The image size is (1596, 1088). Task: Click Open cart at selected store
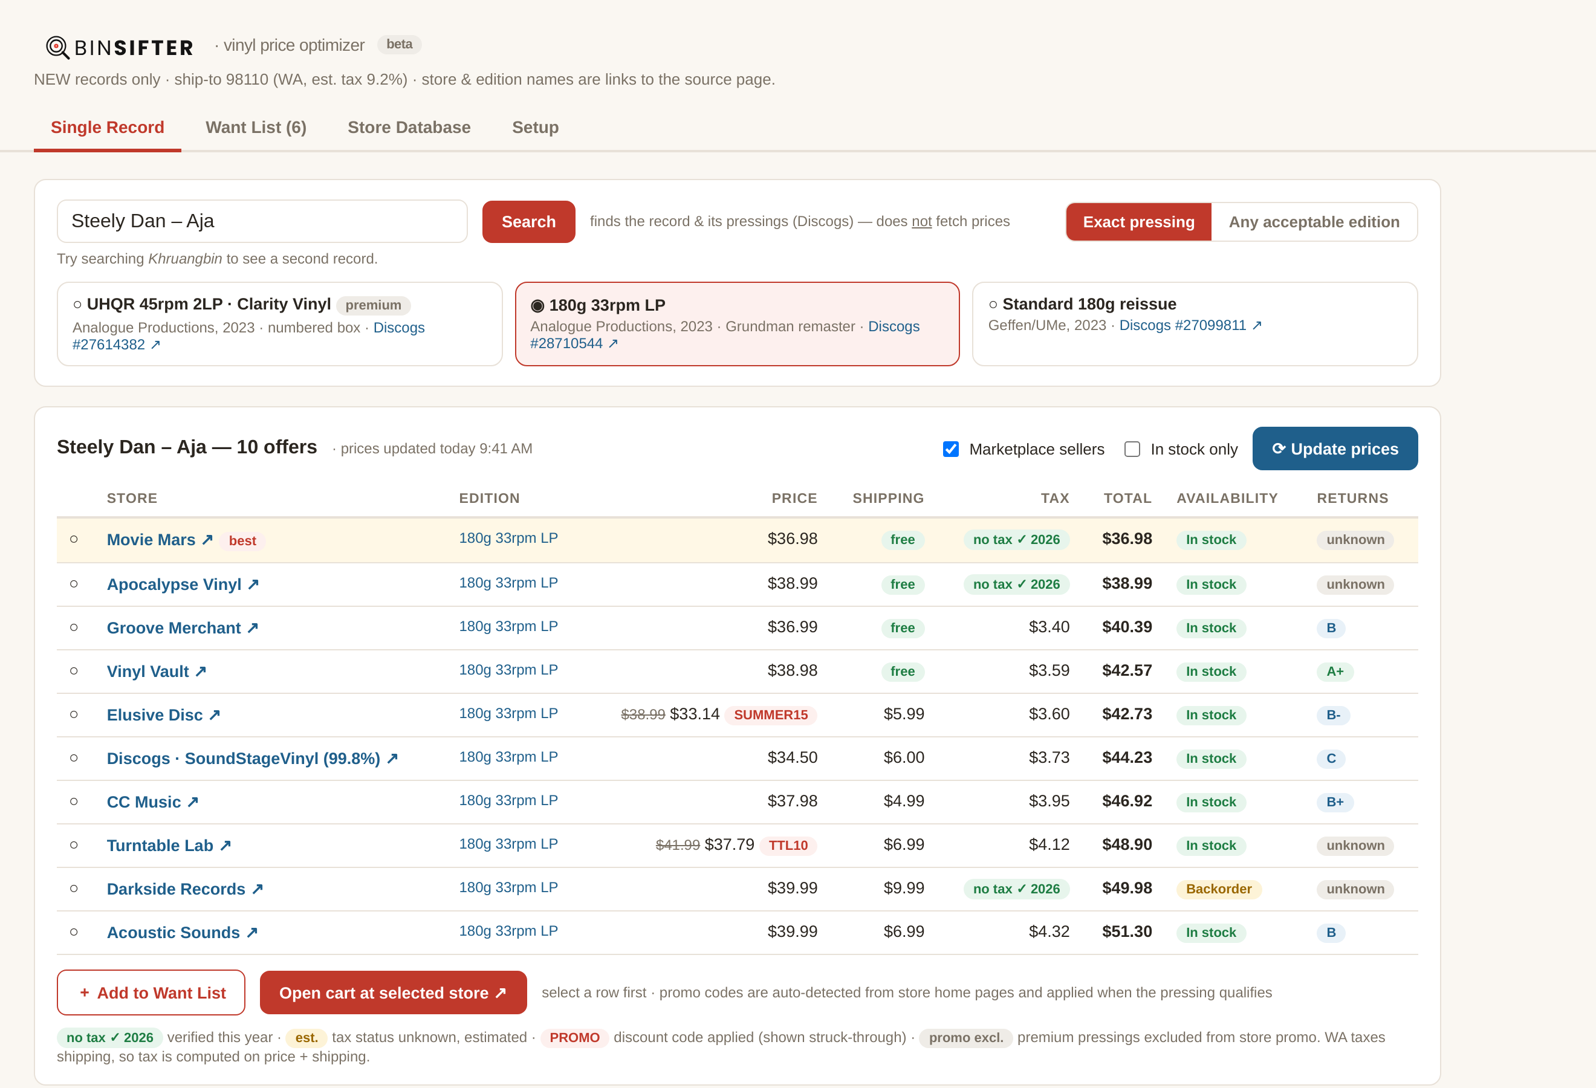click(x=393, y=992)
